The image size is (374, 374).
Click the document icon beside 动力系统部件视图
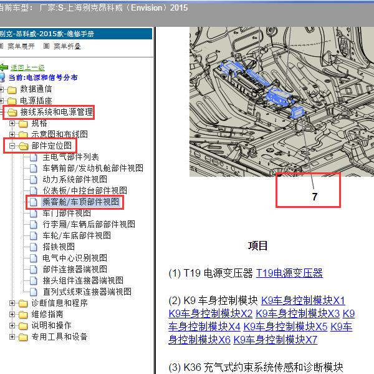[x=34, y=180]
